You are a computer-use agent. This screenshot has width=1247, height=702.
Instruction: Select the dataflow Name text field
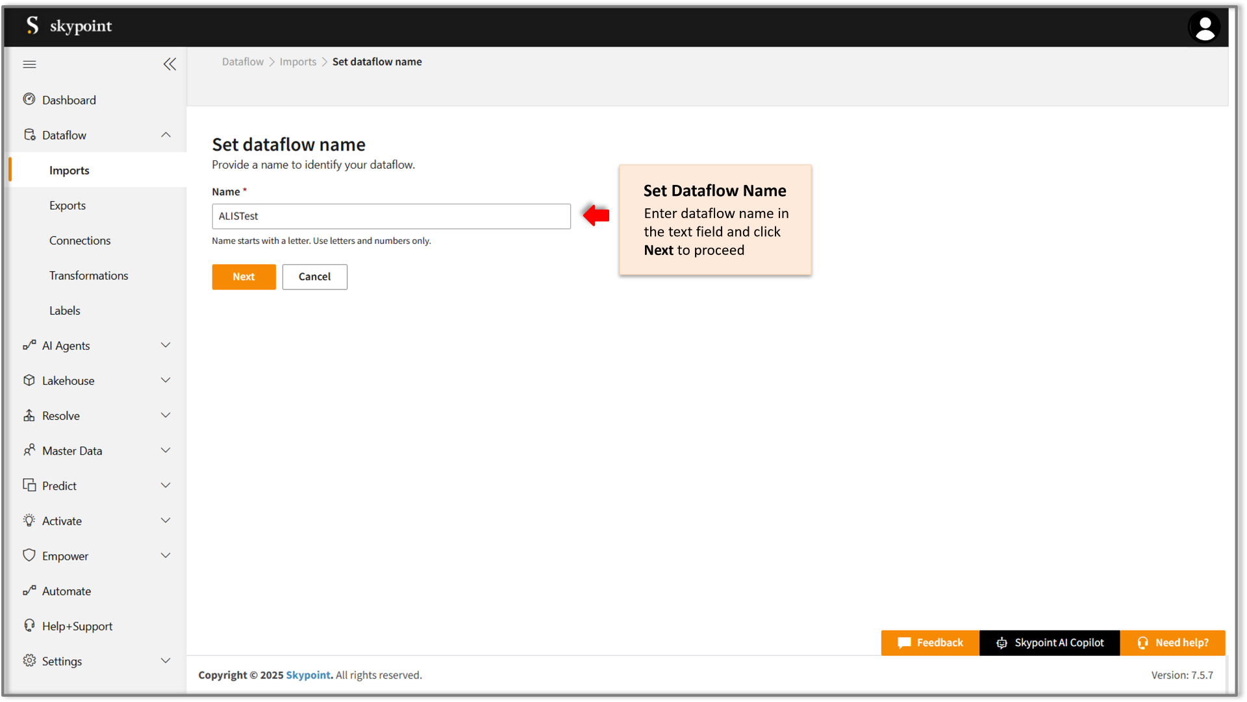390,216
